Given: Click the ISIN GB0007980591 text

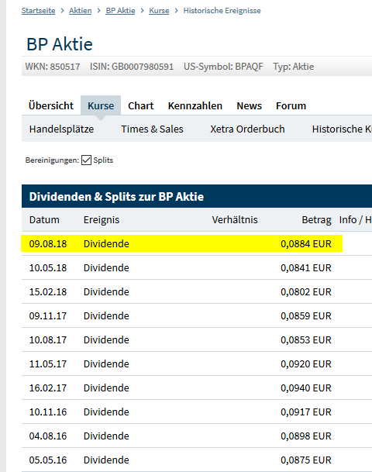Looking at the screenshot, I should (x=132, y=67).
